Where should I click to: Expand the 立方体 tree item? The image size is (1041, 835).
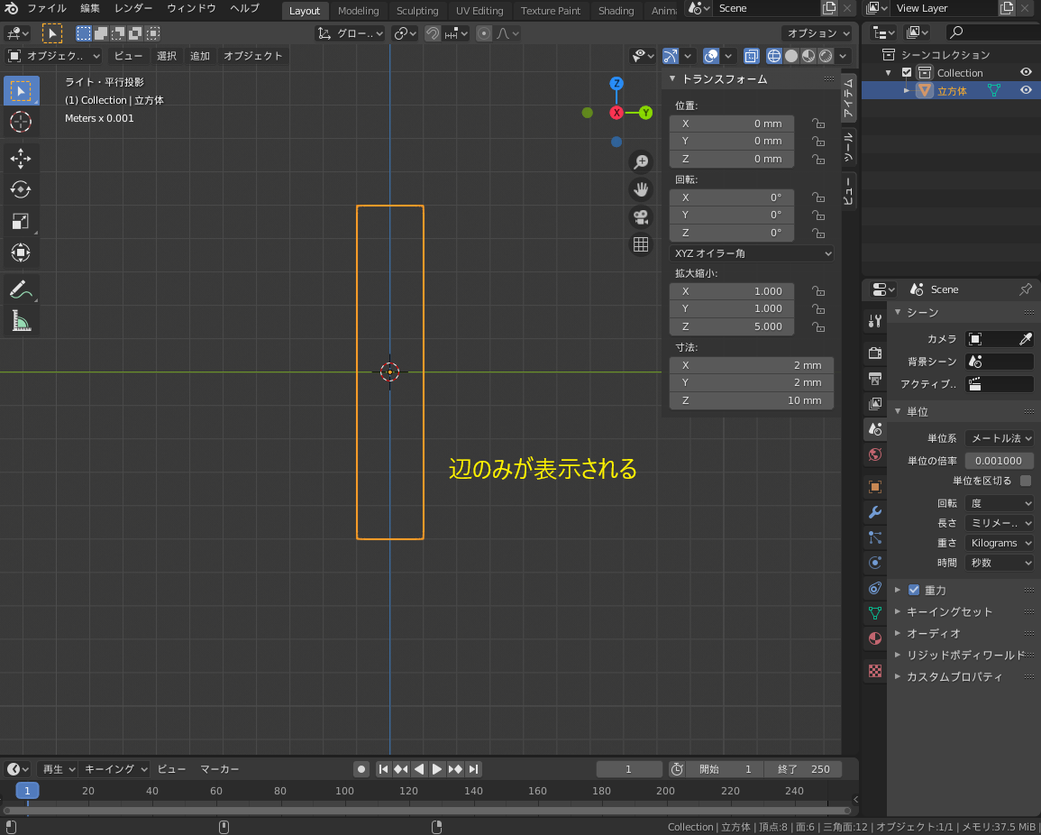tap(906, 90)
